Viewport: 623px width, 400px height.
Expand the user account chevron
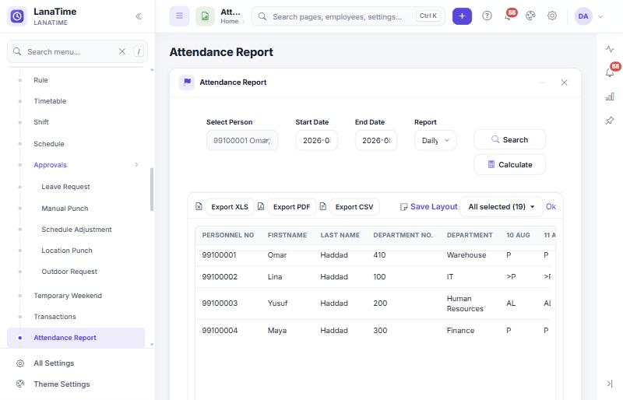click(600, 16)
